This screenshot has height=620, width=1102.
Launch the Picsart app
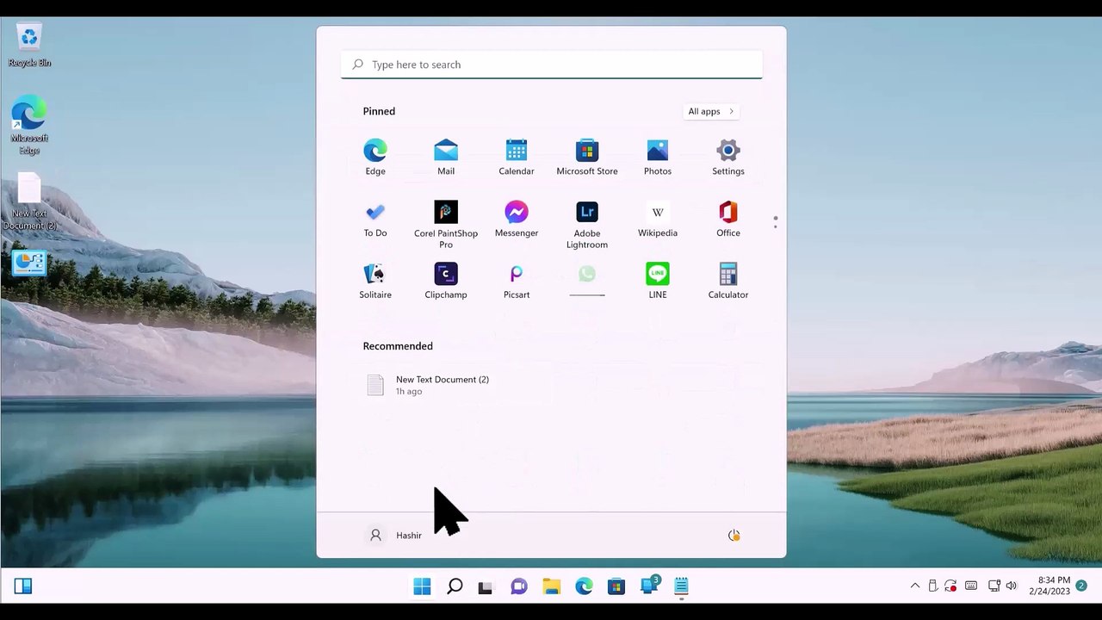coord(517,282)
